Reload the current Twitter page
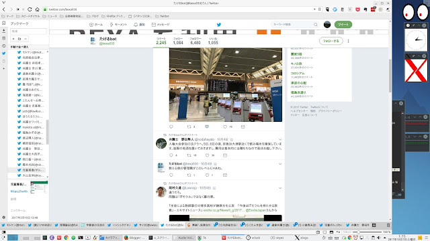Viewport: 430px width, 241px height. (x=30, y=9)
